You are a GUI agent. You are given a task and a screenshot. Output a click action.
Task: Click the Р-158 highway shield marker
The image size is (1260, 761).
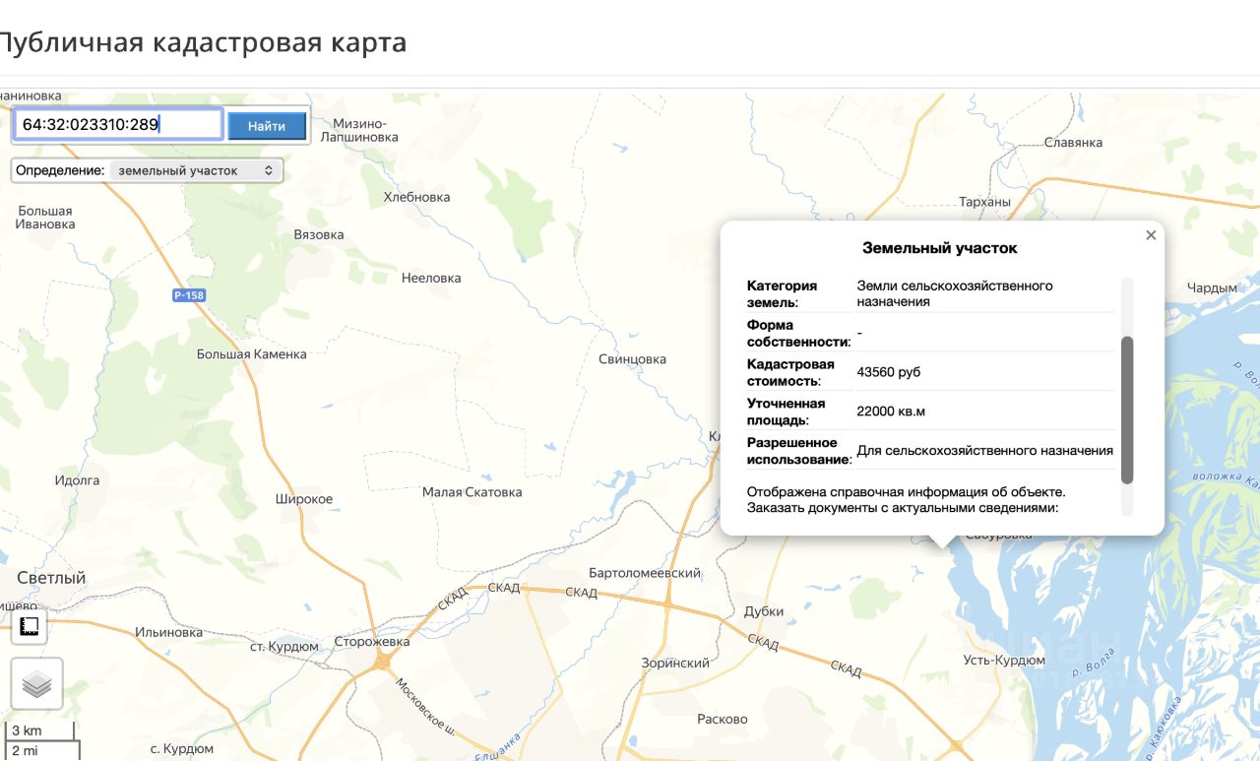[x=187, y=295]
